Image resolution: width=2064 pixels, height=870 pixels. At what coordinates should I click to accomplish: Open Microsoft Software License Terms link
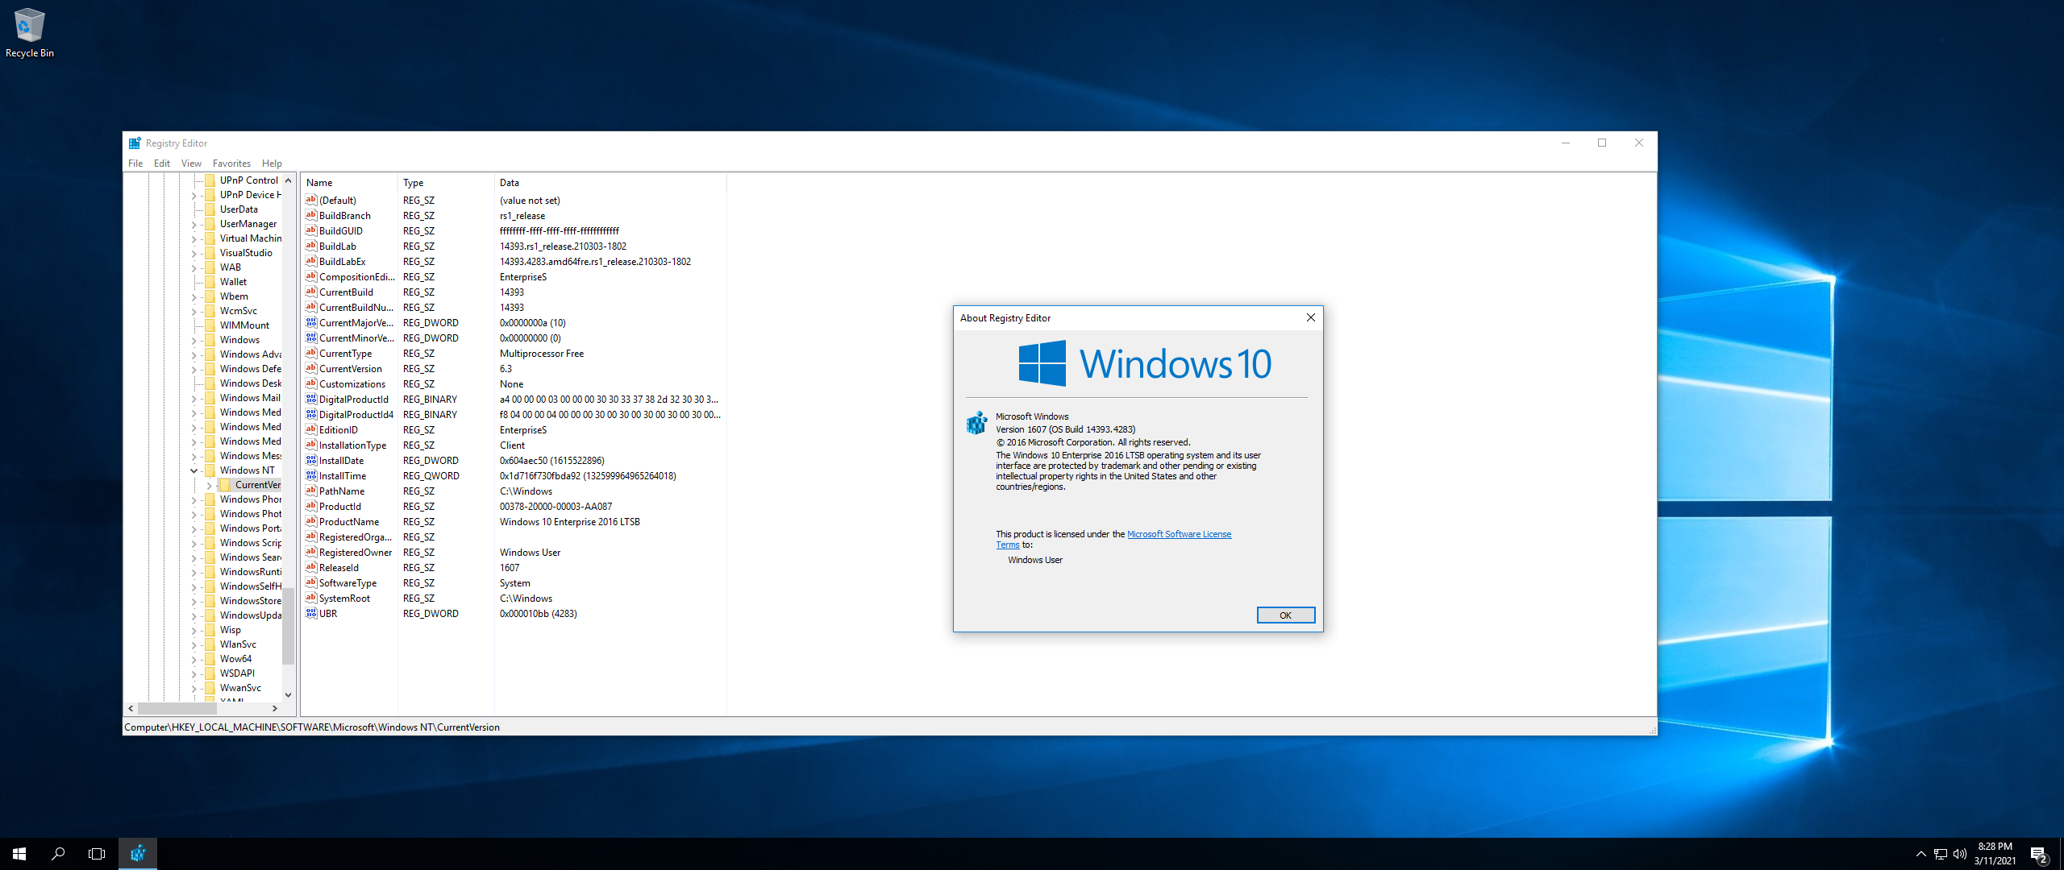pos(1179,534)
